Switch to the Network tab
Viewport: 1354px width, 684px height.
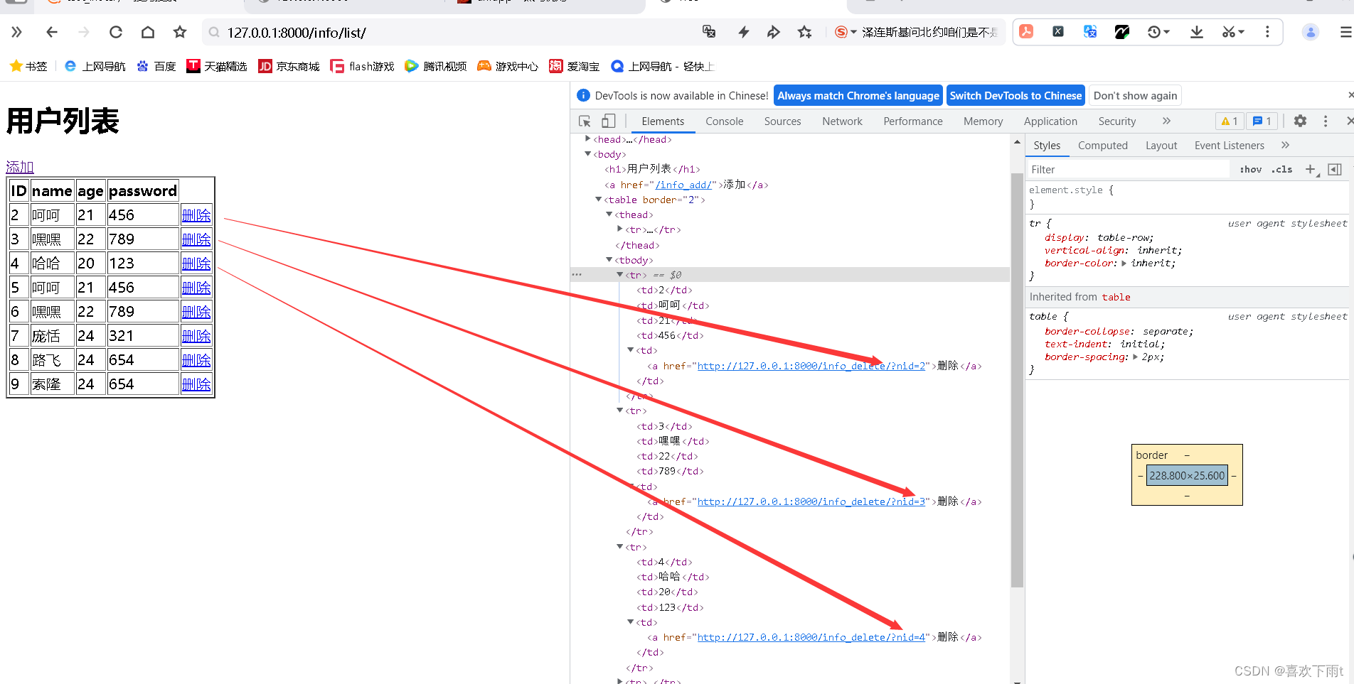point(842,121)
